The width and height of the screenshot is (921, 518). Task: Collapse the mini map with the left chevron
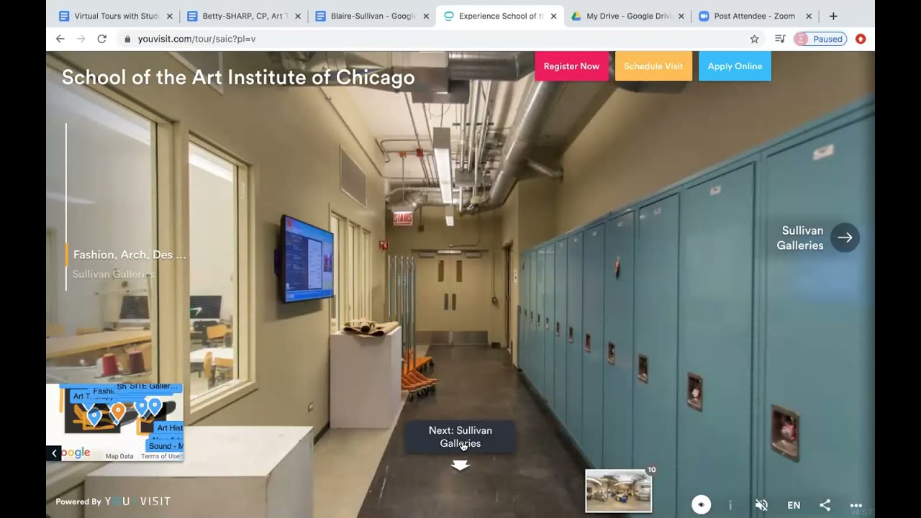pos(54,453)
